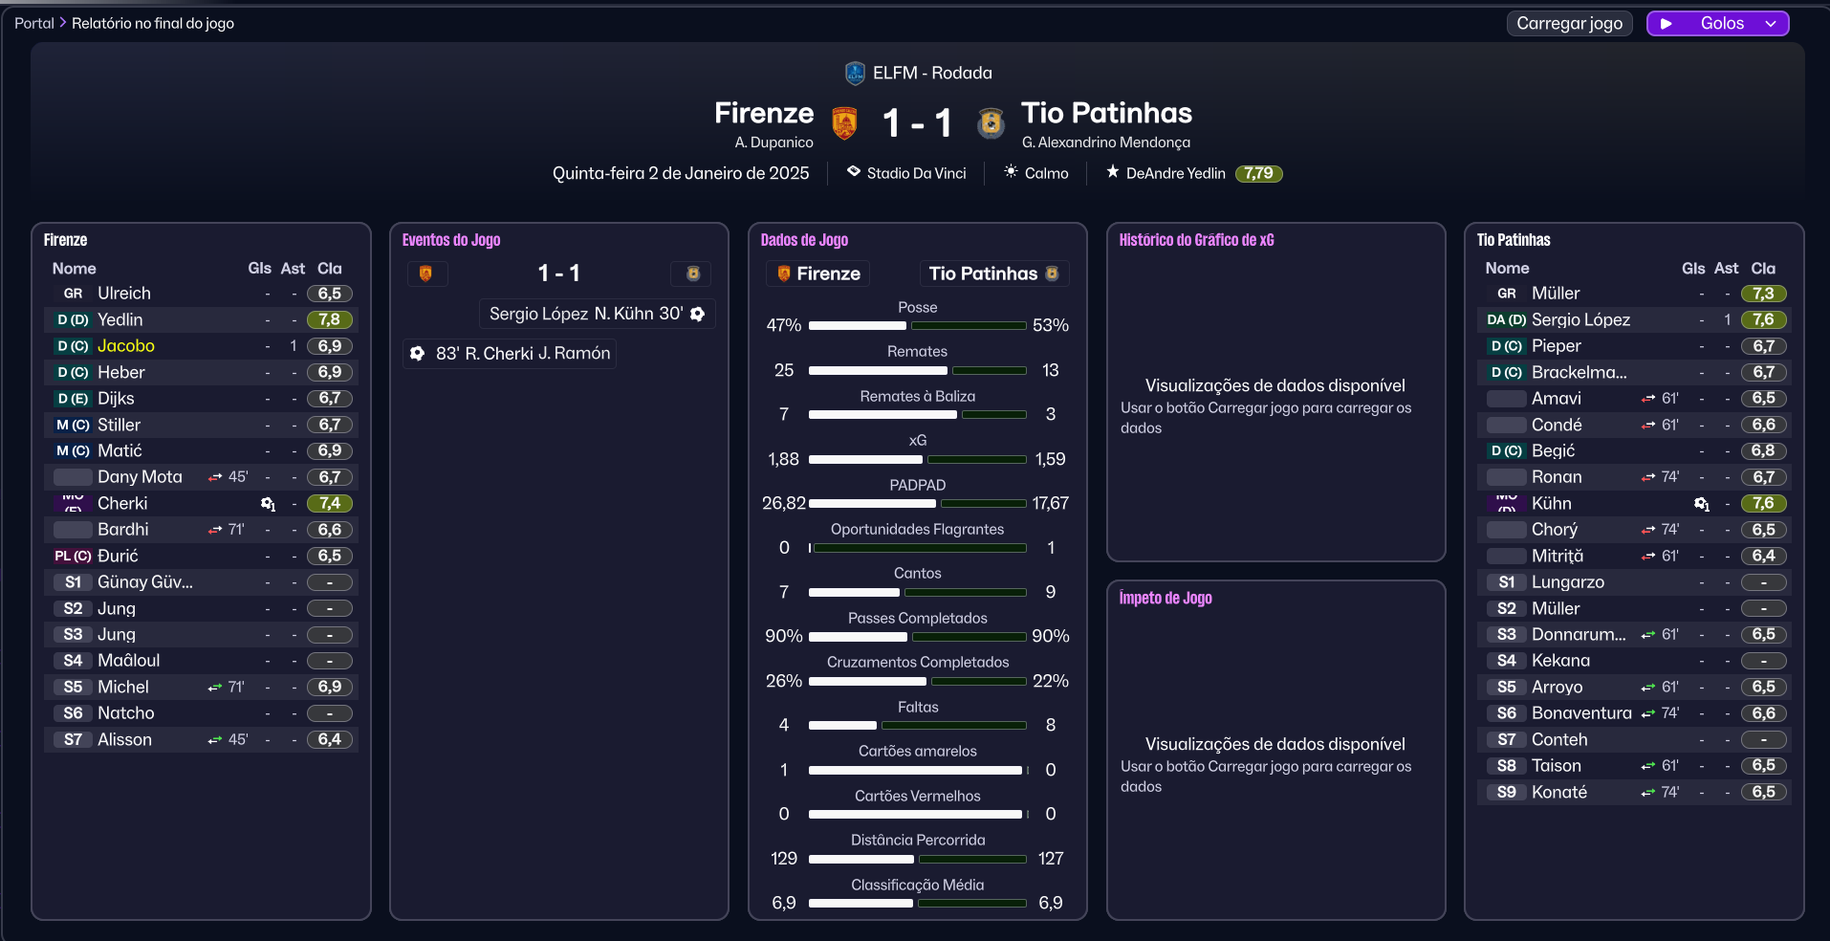Viewport: 1830px width, 941px height.
Task: Click the star icon beside DeAndre Yedlin
Action: tap(1112, 173)
